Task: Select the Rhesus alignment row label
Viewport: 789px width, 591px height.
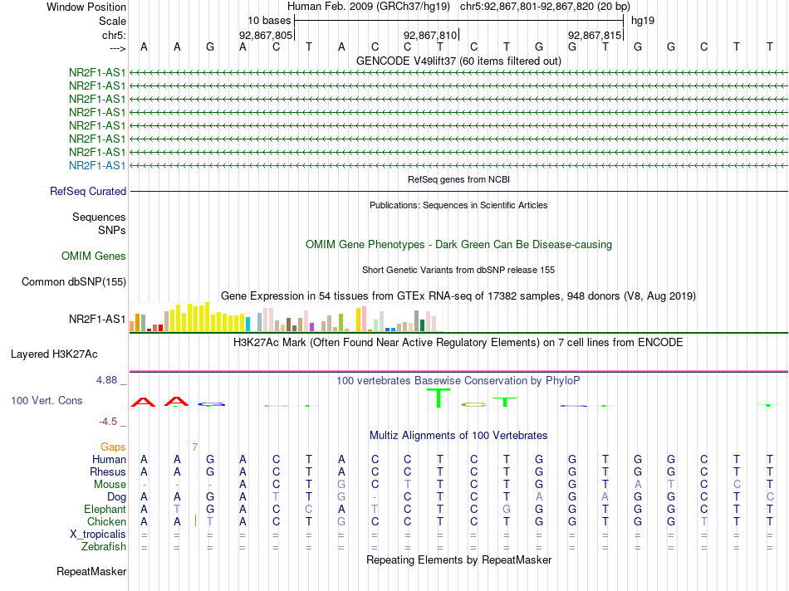Action: 108,471
